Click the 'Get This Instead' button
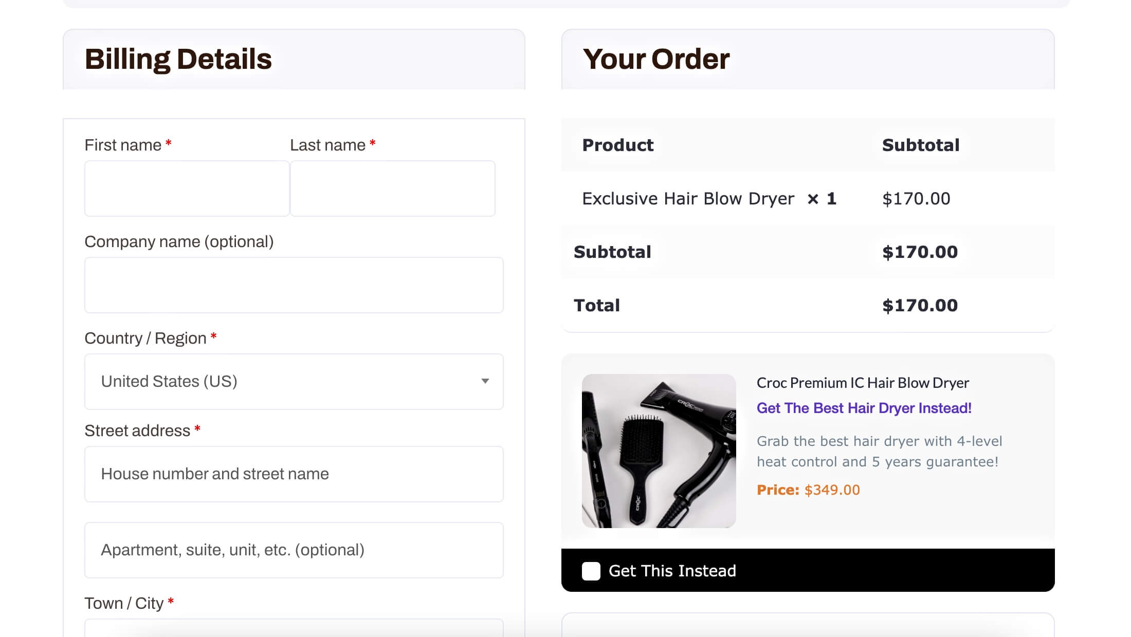Image resolution: width=1131 pixels, height=637 pixels. click(x=808, y=570)
